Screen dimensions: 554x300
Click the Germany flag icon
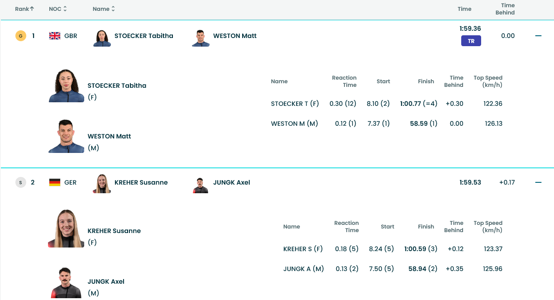[55, 182]
